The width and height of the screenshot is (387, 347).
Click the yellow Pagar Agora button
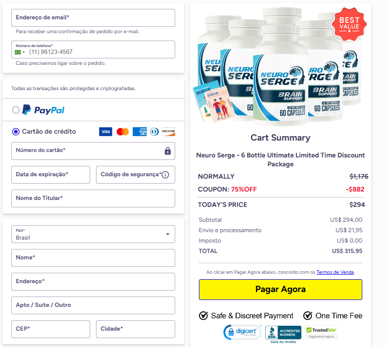pos(281,289)
